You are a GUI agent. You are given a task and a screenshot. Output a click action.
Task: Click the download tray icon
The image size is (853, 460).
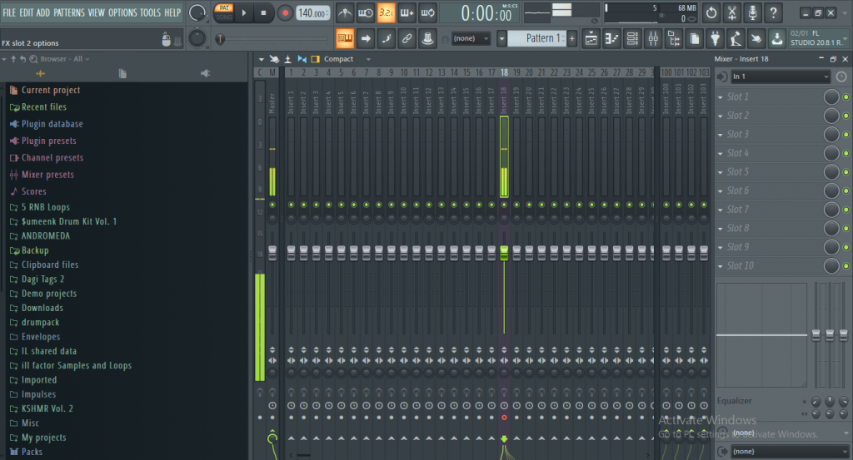pos(777,38)
